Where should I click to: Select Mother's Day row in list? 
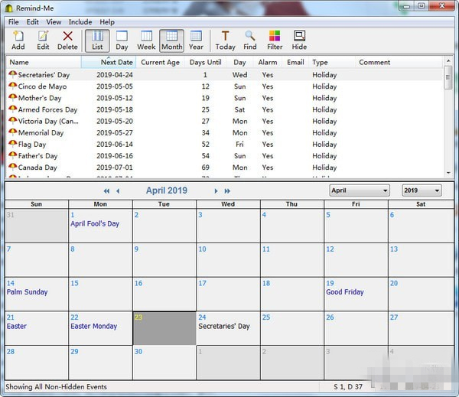[40, 98]
